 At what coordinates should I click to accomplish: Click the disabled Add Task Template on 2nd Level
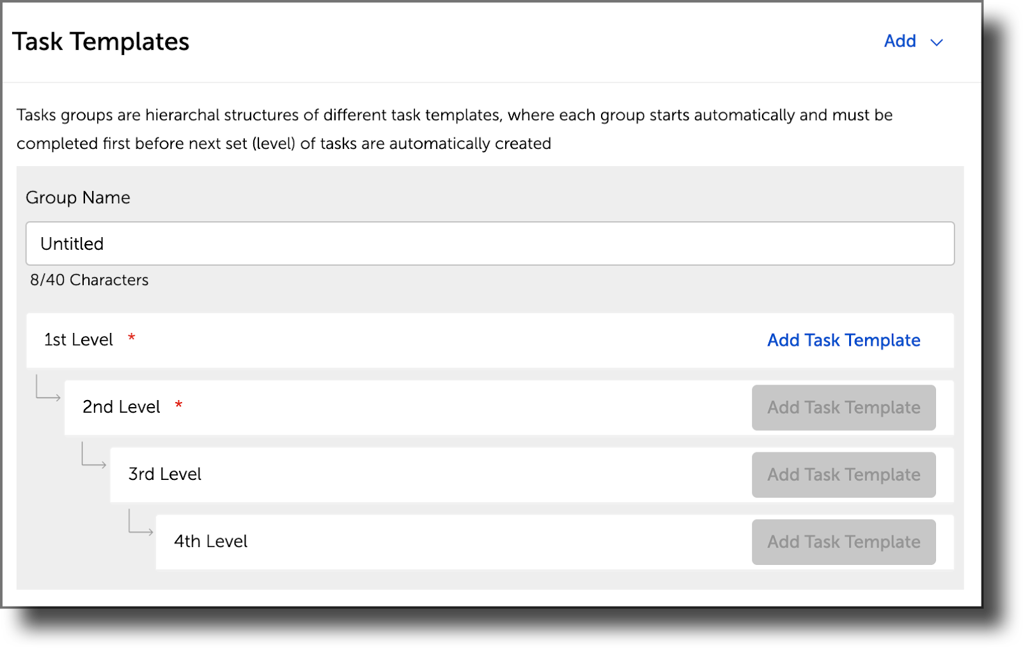coord(843,407)
